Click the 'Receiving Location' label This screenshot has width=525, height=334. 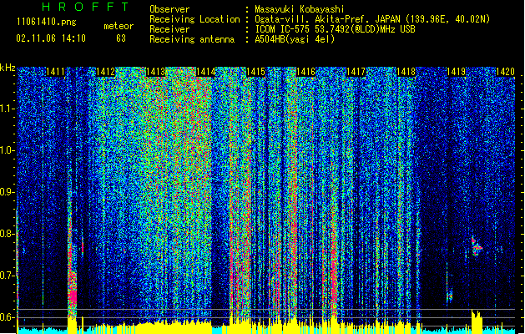[194, 19]
